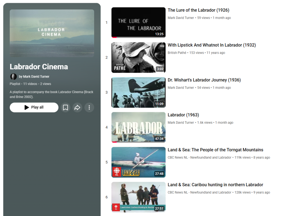The image size is (293, 216).
Task: Click the 13:25 duration badge on first video
Action: (159, 34)
